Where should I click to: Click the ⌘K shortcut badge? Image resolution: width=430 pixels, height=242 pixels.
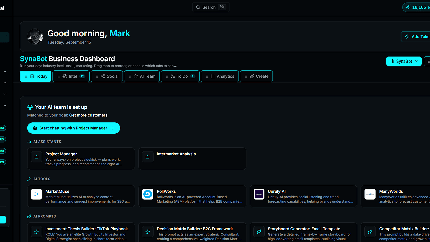click(x=222, y=7)
